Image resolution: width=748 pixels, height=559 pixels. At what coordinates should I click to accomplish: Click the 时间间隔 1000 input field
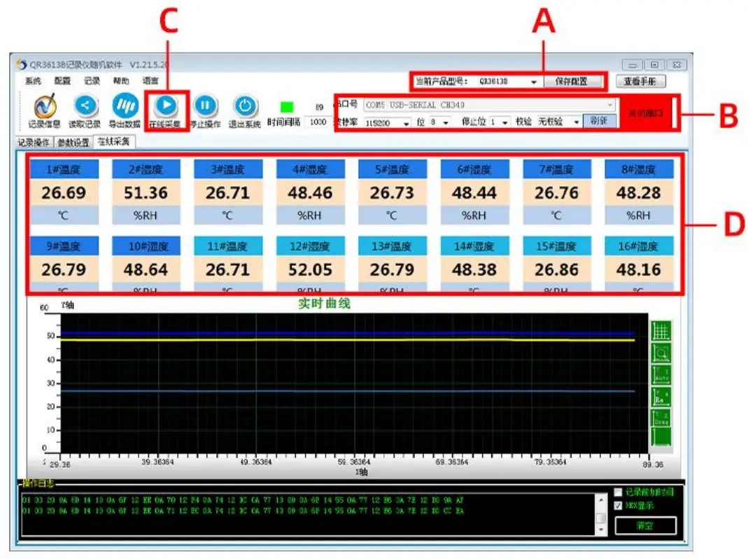click(318, 122)
